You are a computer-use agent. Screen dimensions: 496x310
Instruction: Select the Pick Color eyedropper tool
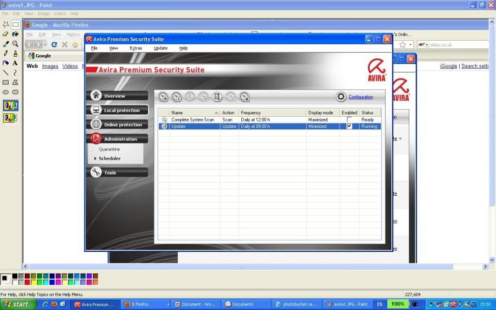6,44
